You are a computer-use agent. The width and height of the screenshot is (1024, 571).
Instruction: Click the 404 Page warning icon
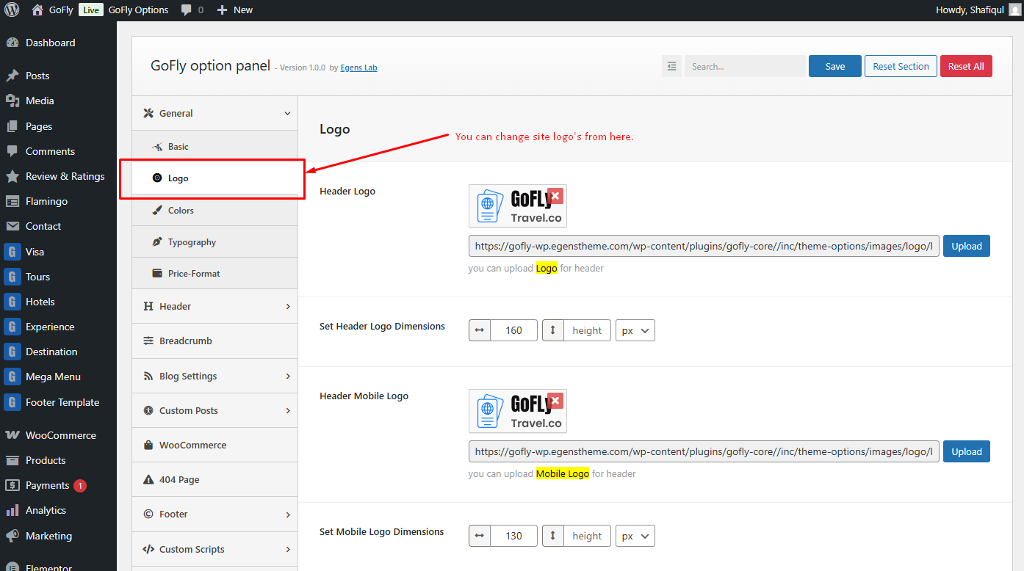148,479
